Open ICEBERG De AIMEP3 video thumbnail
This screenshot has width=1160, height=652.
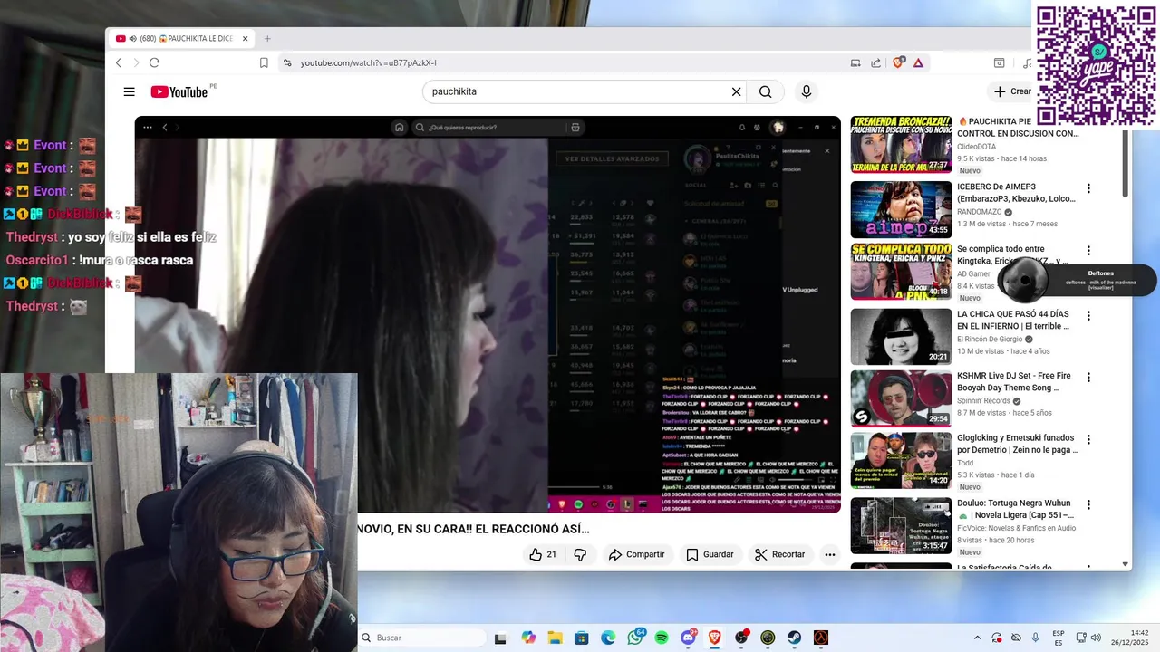[901, 209]
